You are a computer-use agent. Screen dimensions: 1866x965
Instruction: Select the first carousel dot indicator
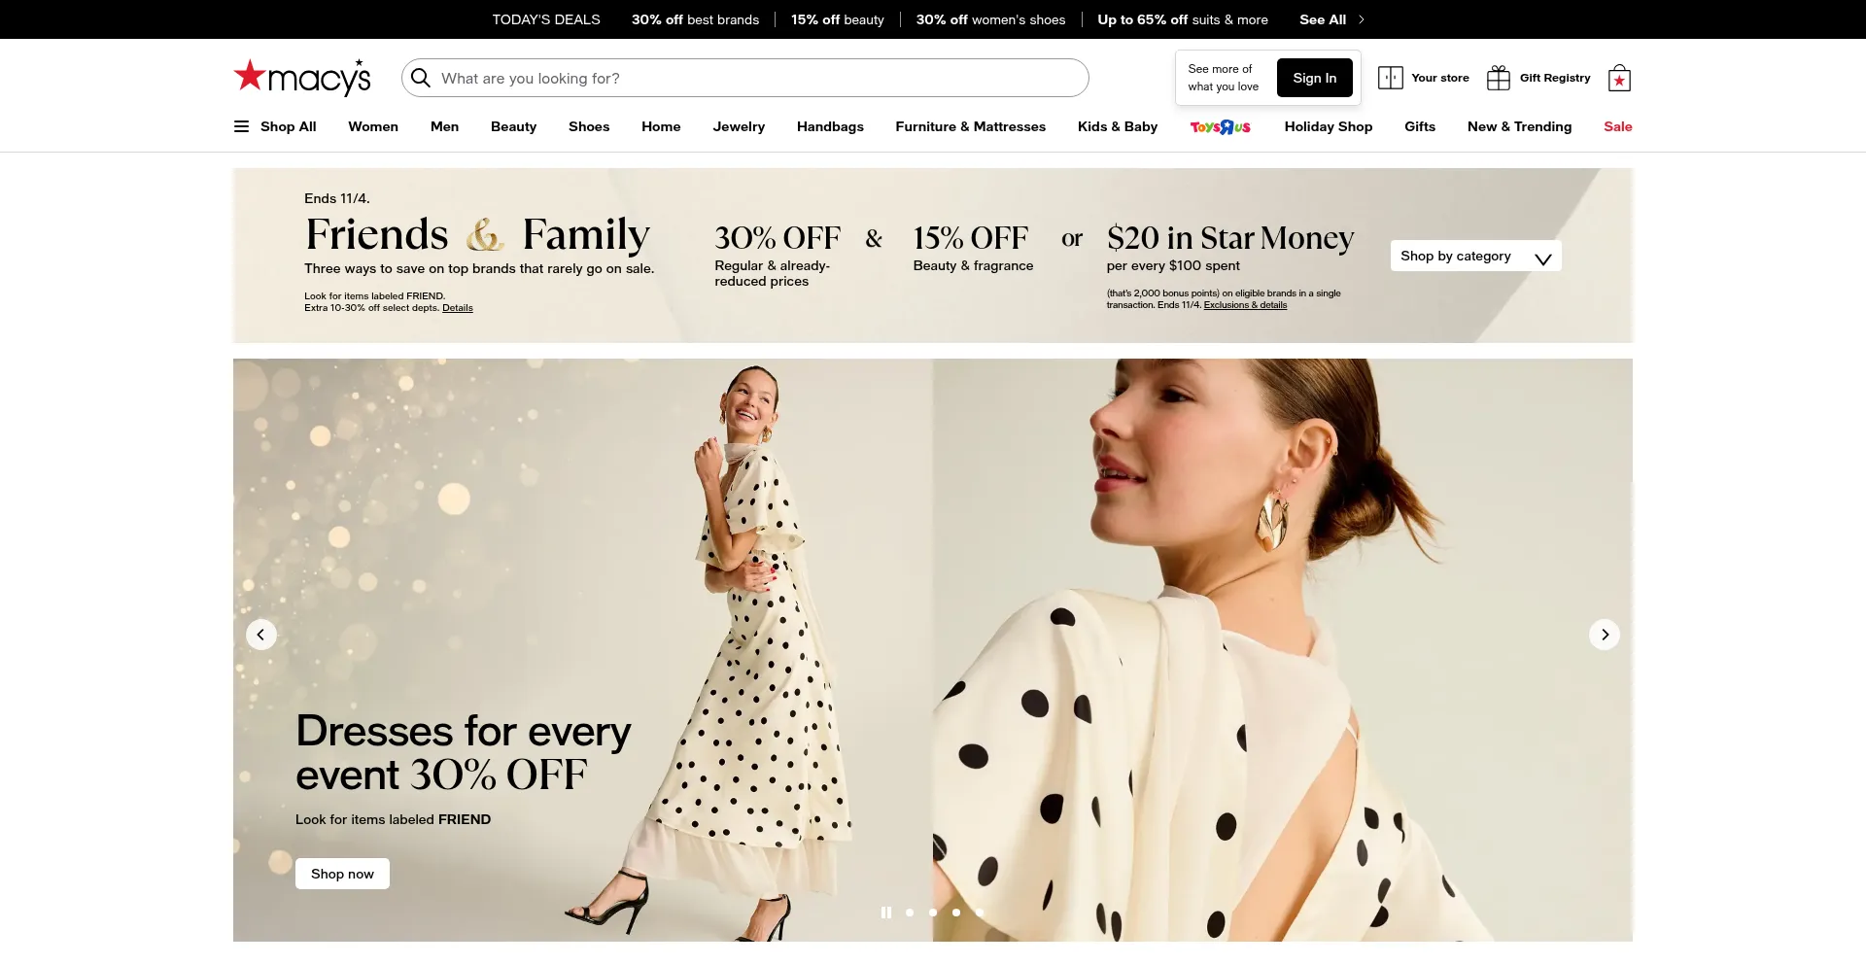point(910,913)
